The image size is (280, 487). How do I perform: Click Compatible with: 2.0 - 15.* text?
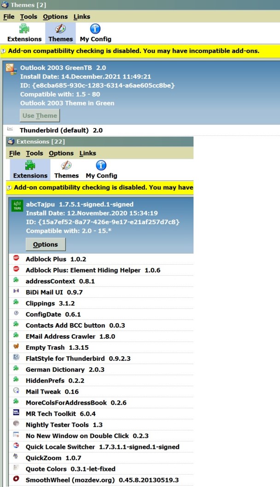tap(69, 231)
